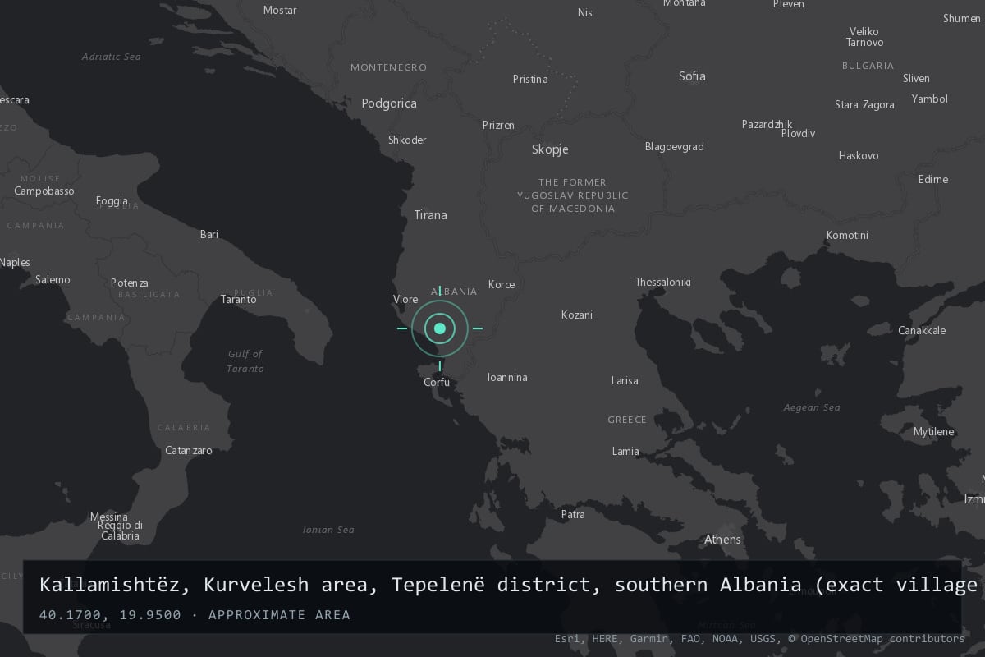The height and width of the screenshot is (657, 985).
Task: Click the Patra city label
Action: (573, 515)
